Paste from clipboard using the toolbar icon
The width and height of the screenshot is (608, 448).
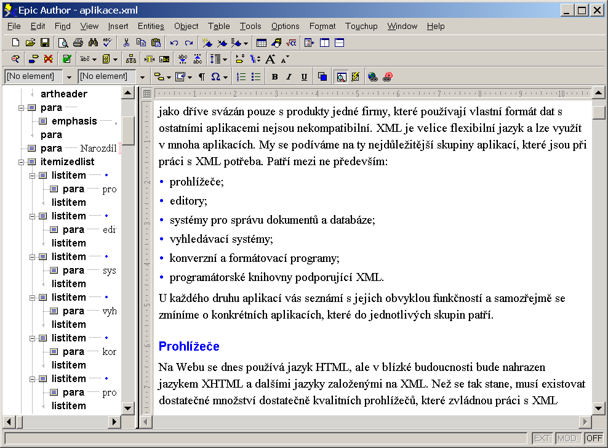(x=156, y=43)
